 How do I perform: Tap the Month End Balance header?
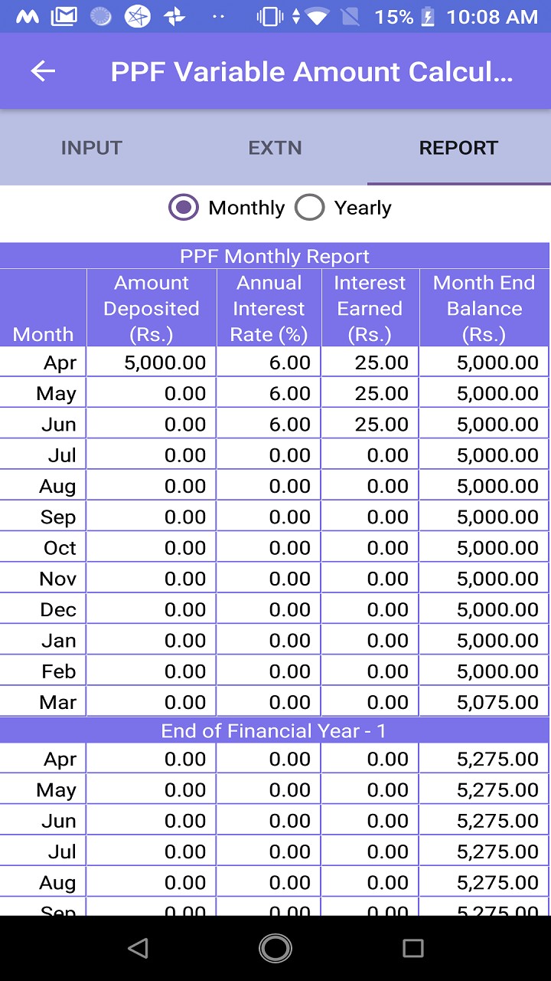pos(484,308)
